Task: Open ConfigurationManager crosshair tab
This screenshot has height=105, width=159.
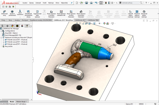Action: tap(7, 26)
